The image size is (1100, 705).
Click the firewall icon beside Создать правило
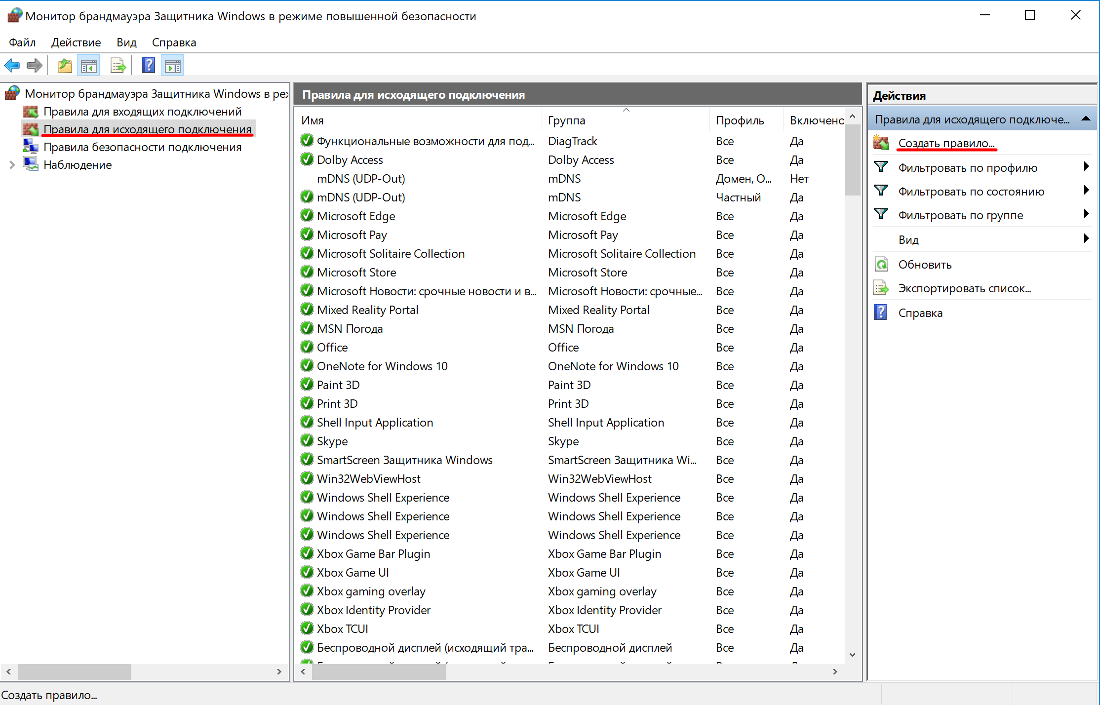coord(881,143)
